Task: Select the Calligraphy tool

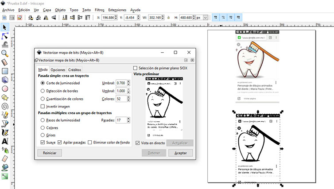Action: (x=5, y=132)
